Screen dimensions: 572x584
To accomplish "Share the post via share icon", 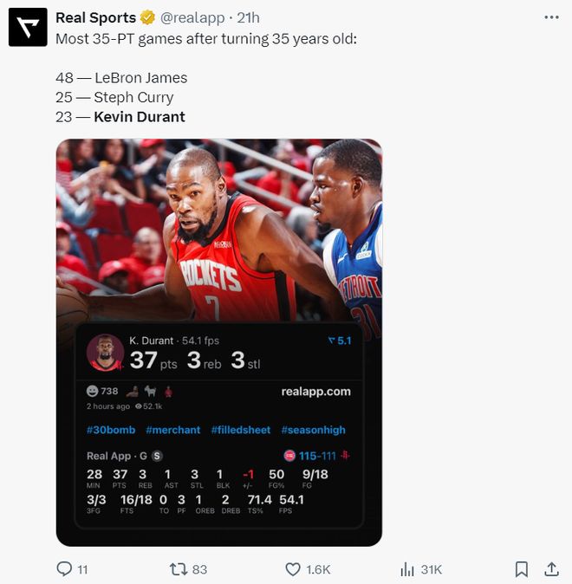I will pyautogui.click(x=551, y=569).
